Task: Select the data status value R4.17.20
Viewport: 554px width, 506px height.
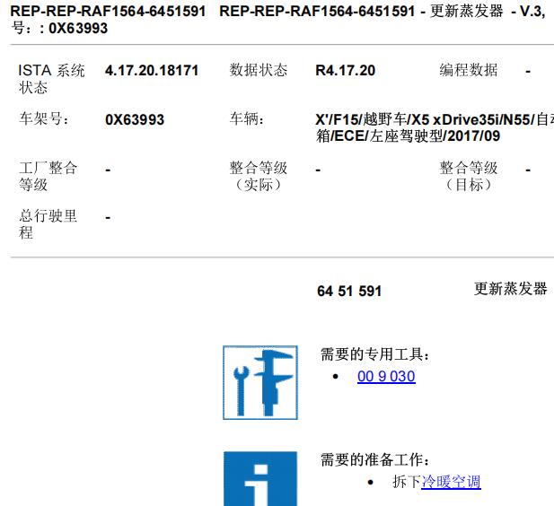Action: (x=345, y=70)
